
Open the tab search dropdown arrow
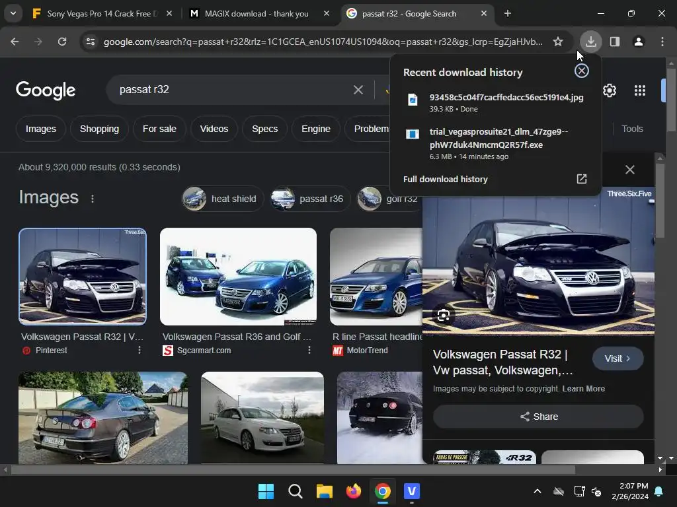tap(13, 13)
